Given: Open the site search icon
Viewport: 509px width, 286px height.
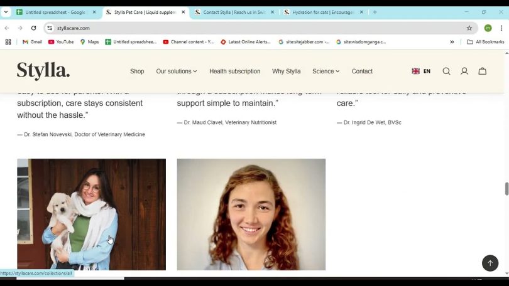Looking at the screenshot, I should pyautogui.click(x=446, y=71).
